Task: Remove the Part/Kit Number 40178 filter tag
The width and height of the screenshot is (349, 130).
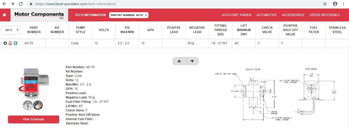Action: pos(146,15)
